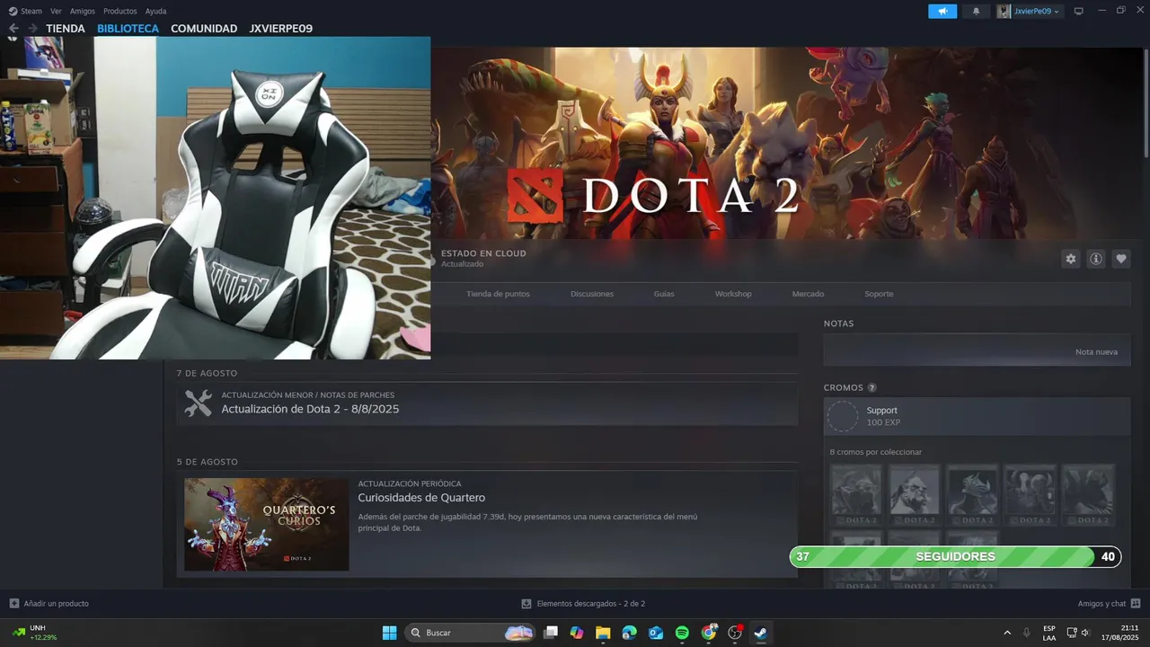Image resolution: width=1150 pixels, height=647 pixels.
Task: Open Dota 2 game info icon
Action: (x=1096, y=259)
